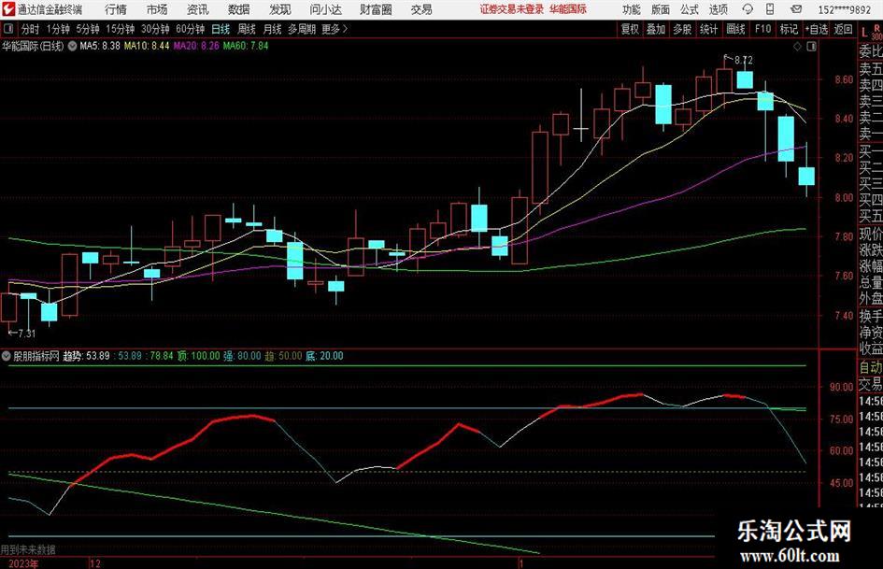This screenshot has height=569, width=883.
Task: Select the 月线 monthly tab
Action: [x=273, y=29]
